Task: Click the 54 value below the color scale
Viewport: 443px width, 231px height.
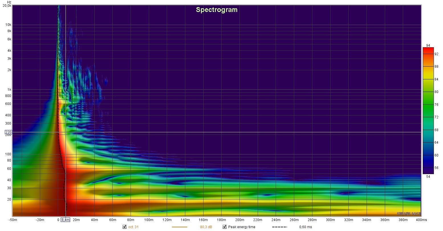Action: point(428,177)
